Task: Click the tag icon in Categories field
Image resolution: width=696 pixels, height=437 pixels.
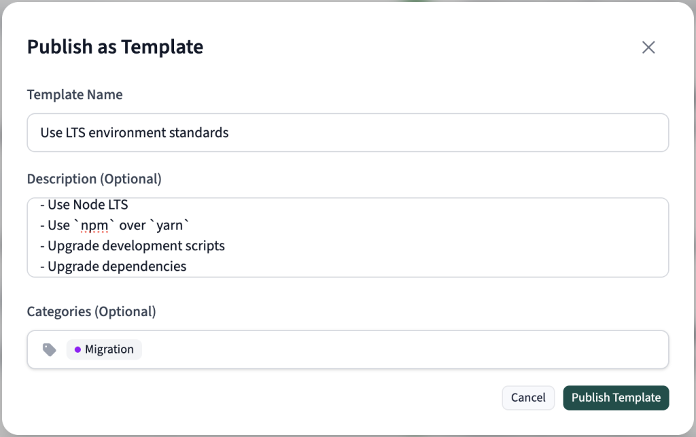Action: point(48,349)
